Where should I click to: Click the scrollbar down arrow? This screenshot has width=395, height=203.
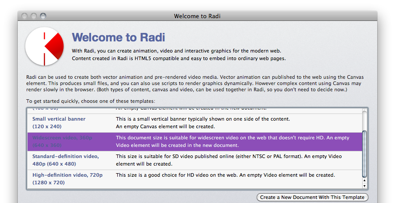tap(364, 186)
